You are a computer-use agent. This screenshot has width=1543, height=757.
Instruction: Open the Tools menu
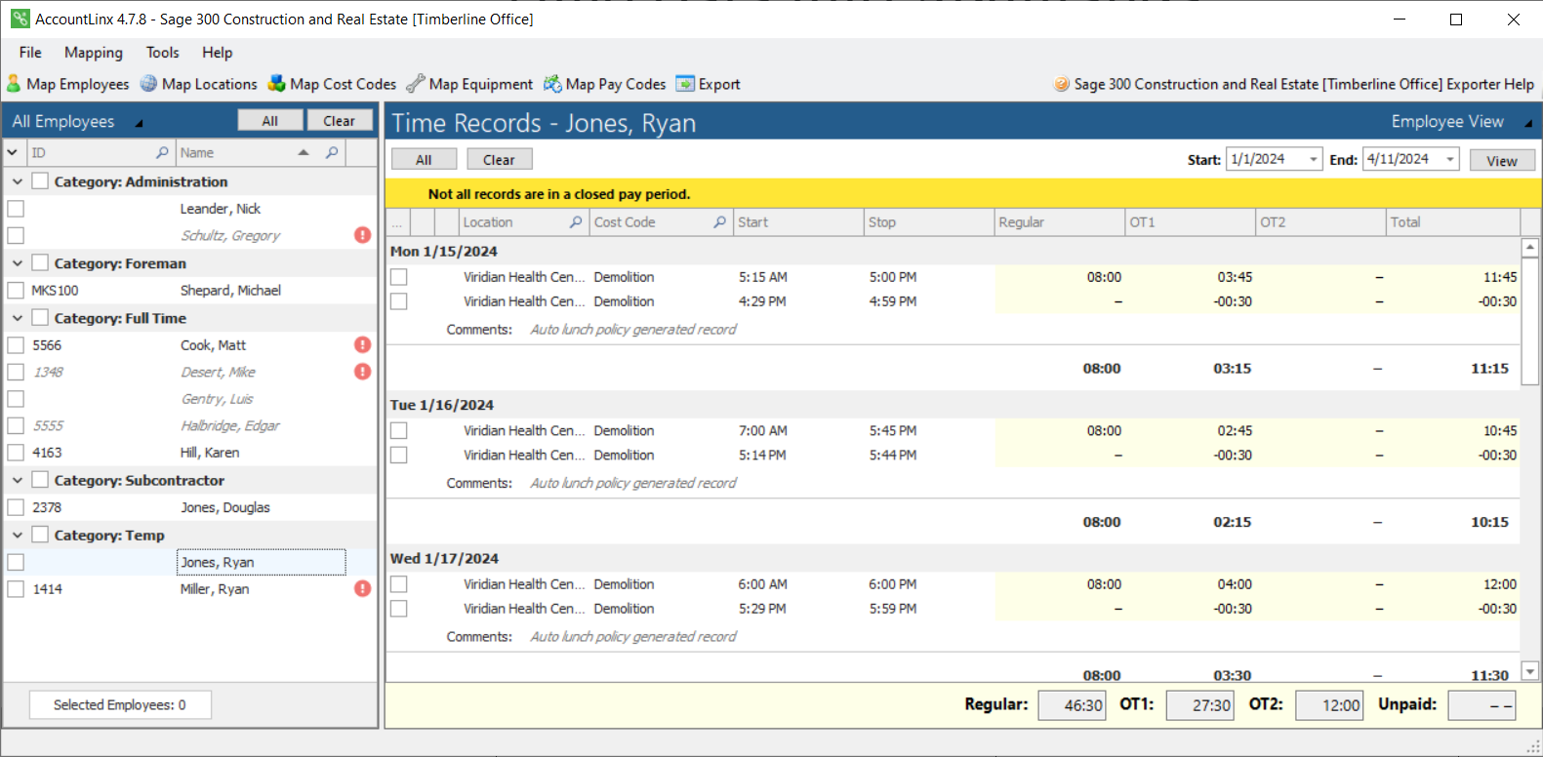click(x=163, y=53)
